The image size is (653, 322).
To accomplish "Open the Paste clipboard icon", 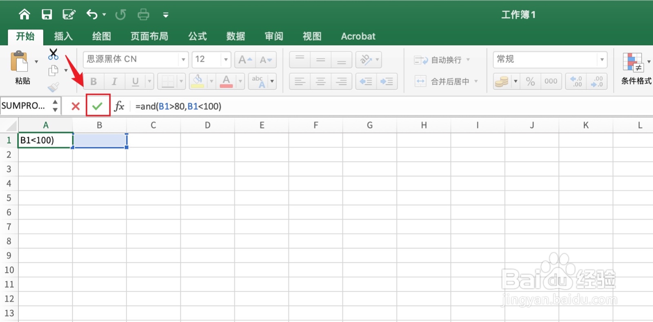I will click(20, 62).
